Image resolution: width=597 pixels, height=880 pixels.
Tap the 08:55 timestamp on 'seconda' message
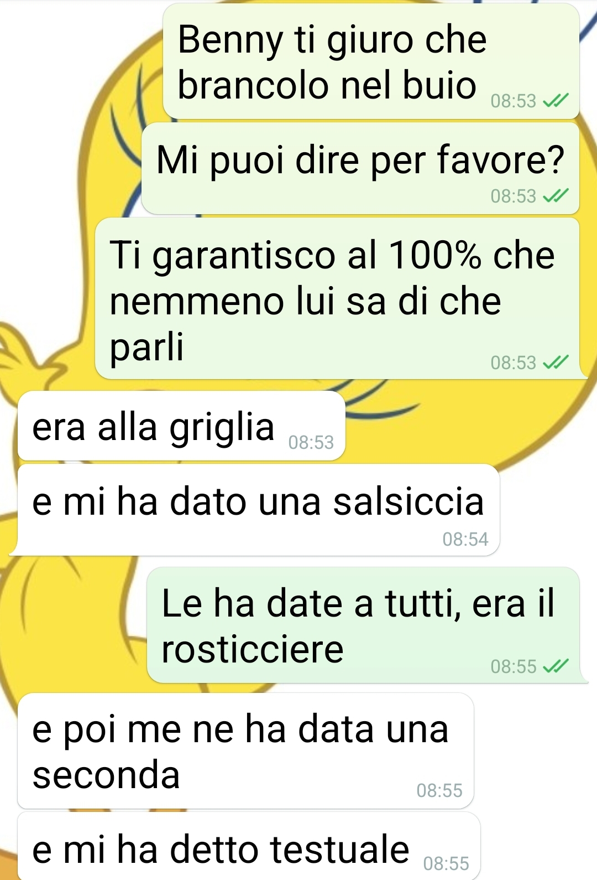click(439, 790)
